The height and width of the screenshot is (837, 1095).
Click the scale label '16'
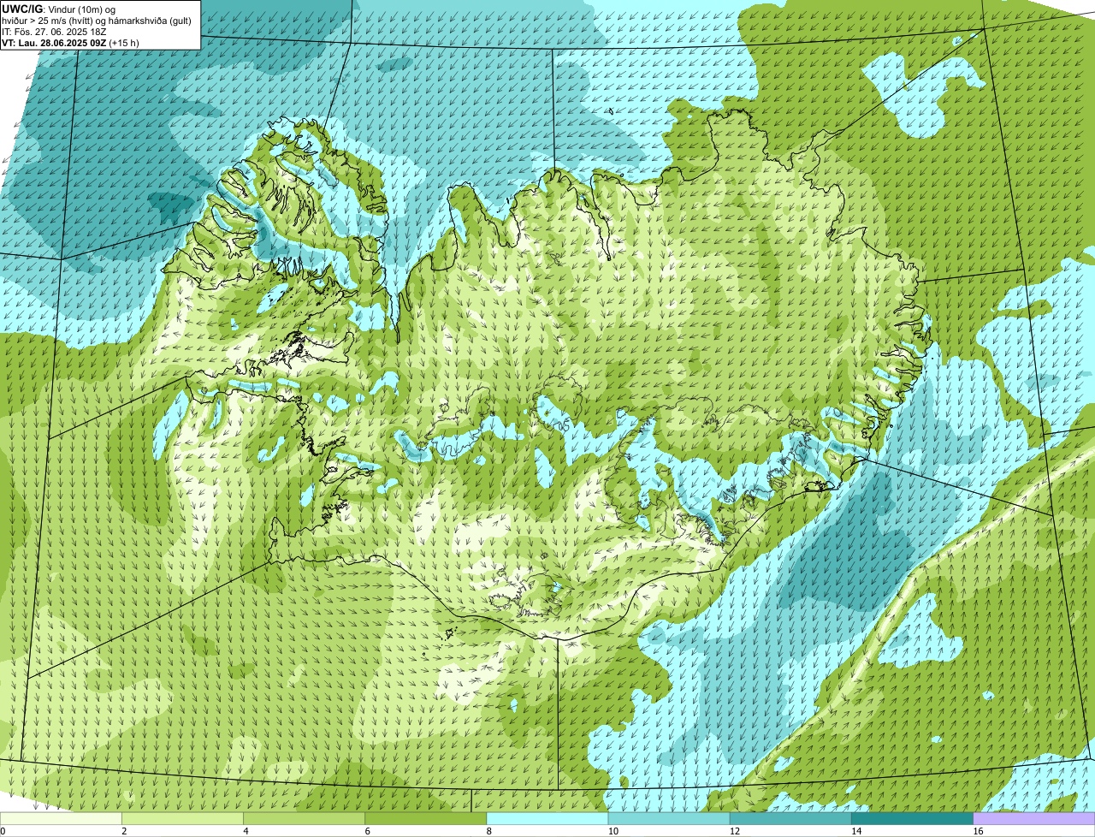click(x=977, y=831)
